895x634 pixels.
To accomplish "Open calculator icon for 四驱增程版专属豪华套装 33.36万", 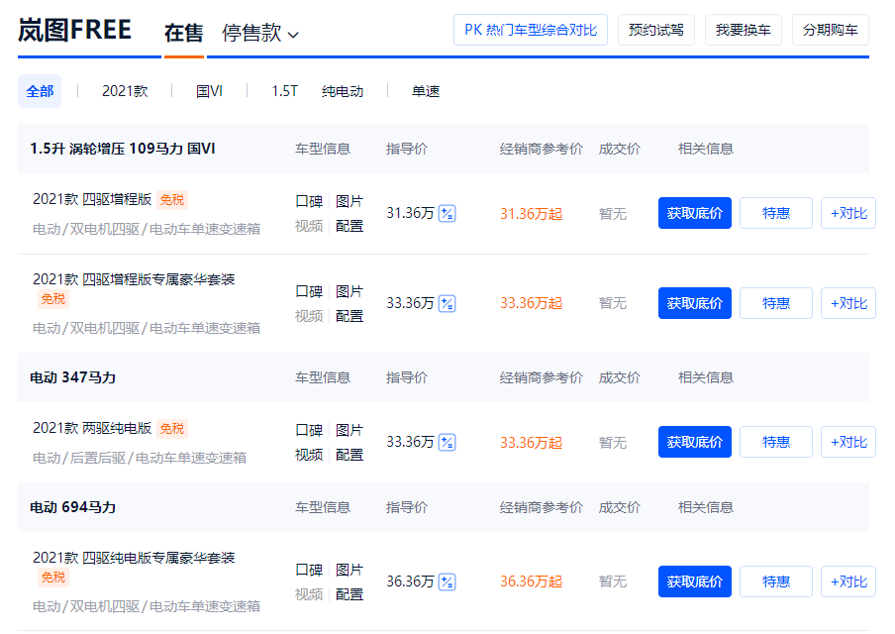I will [x=447, y=303].
